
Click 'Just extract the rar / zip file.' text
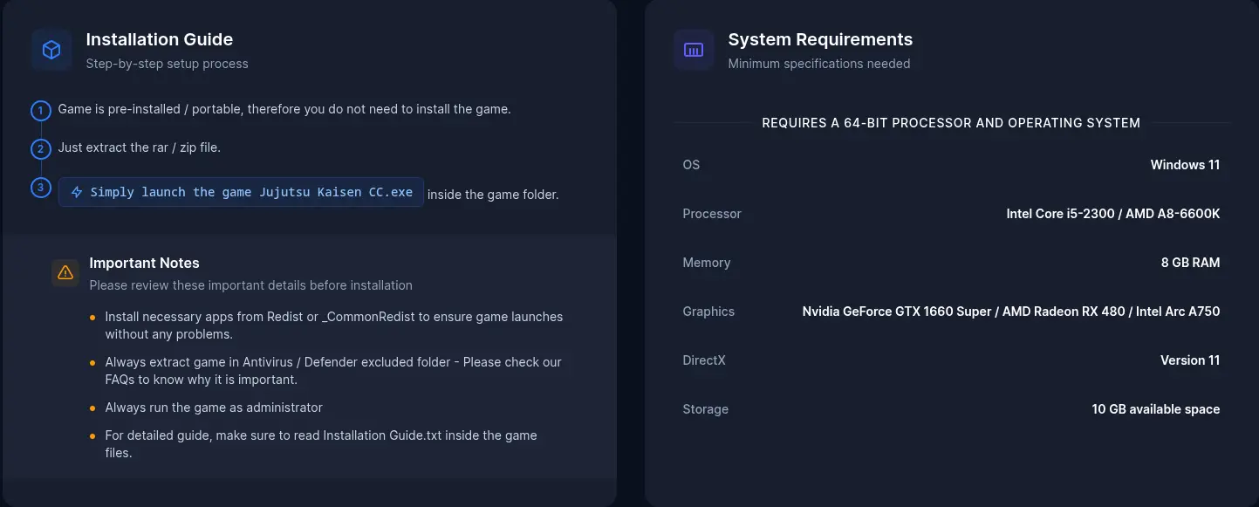pyautogui.click(x=140, y=147)
